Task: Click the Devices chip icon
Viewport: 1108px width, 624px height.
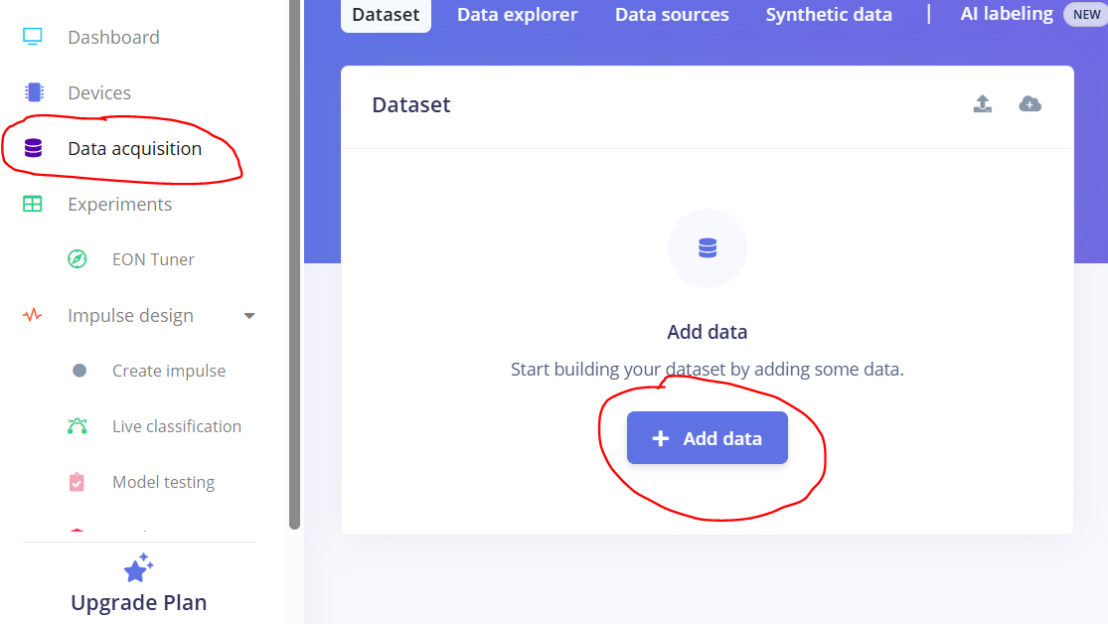Action: [34, 92]
